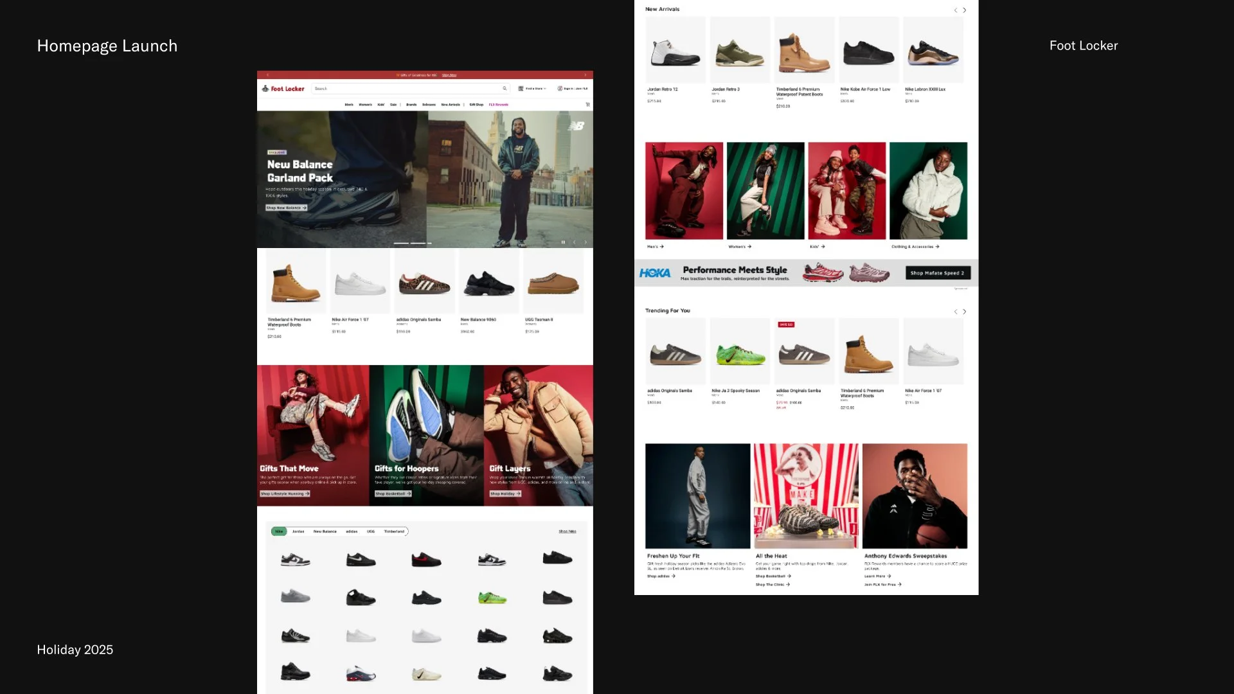
Task: Open the Kids' category link under photo
Action: click(818, 247)
